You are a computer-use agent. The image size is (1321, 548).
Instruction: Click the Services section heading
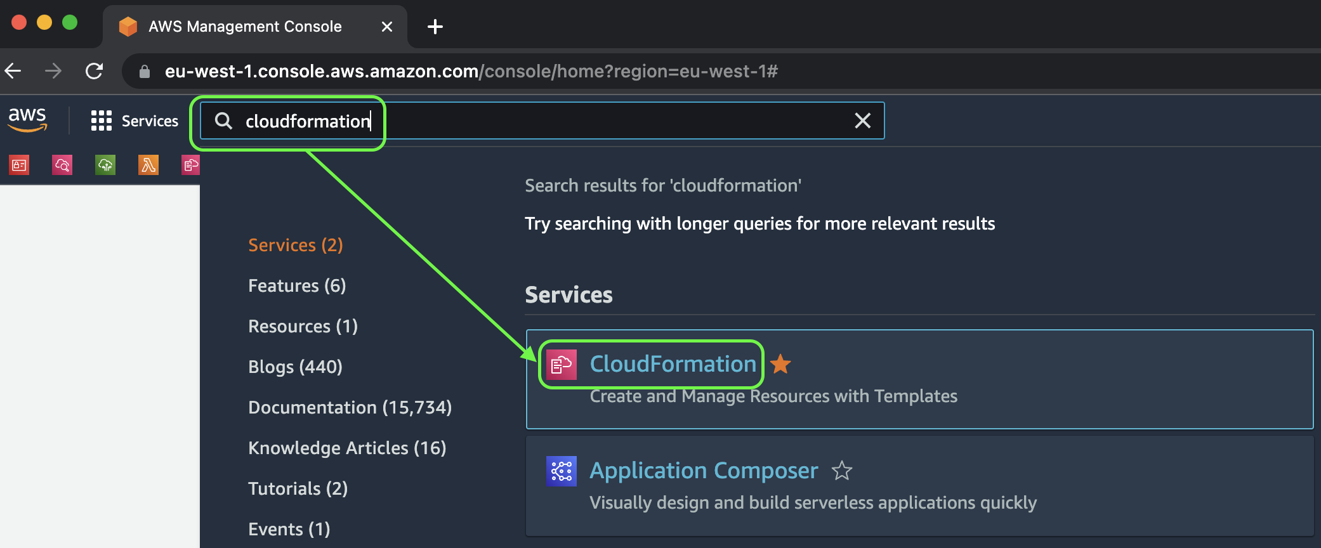568,295
